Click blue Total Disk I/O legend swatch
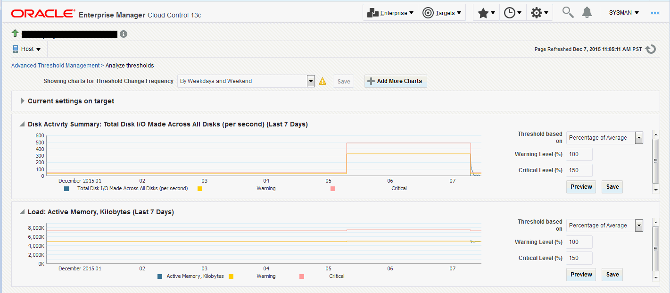 pyautogui.click(x=66, y=189)
